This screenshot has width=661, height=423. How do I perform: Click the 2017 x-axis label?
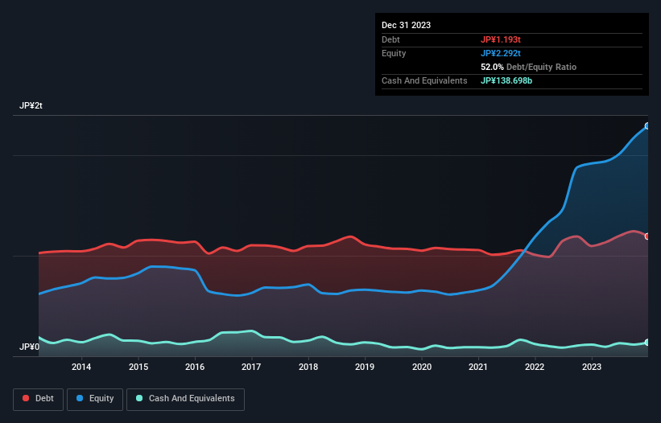251,367
